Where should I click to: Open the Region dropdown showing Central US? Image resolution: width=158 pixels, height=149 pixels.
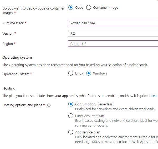click(x=113, y=44)
